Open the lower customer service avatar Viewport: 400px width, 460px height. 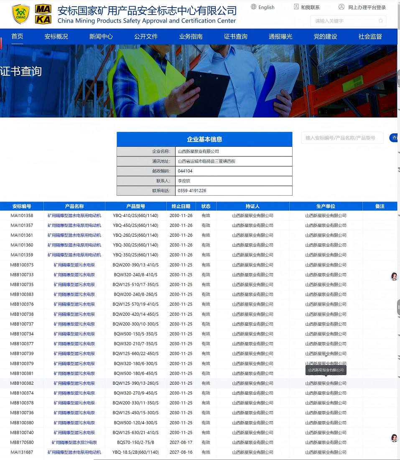click(394, 438)
